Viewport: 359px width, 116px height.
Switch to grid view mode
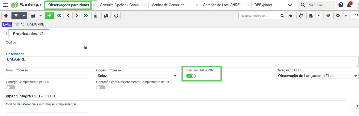point(33,16)
